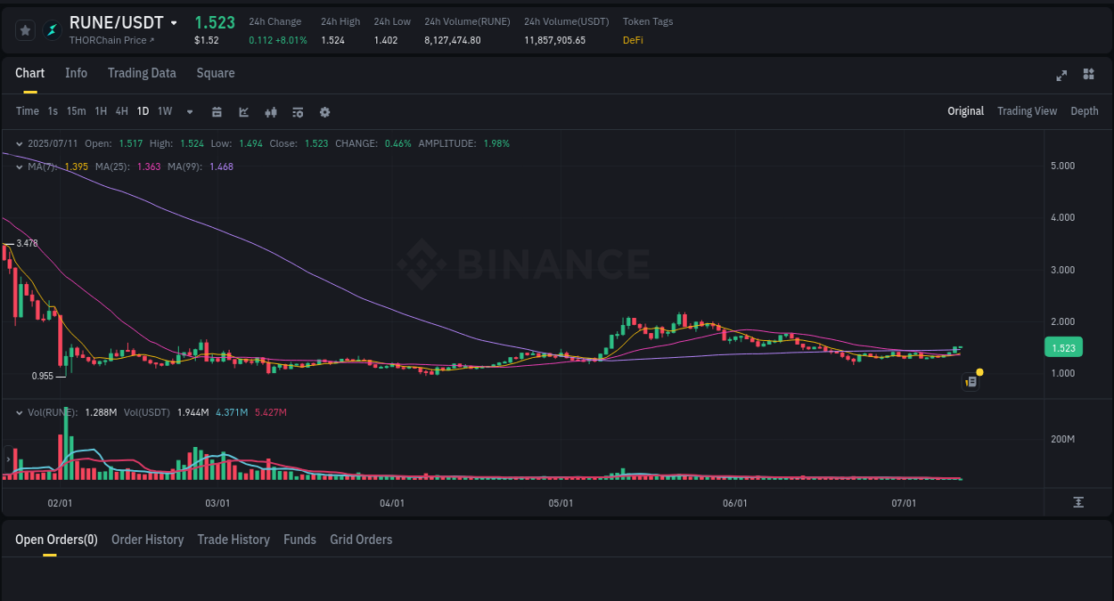This screenshot has width=1114, height=601.
Task: Click the green 1.523 price label
Action: (x=1063, y=347)
